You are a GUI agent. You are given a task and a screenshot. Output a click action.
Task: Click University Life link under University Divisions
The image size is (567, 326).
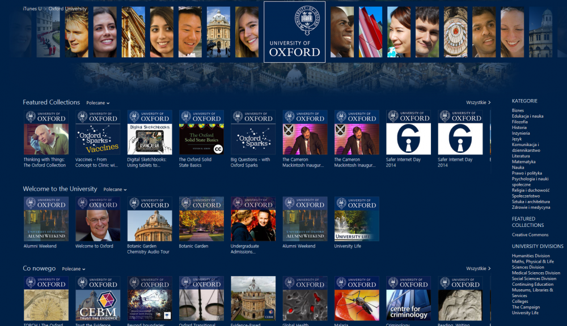[x=525, y=313]
